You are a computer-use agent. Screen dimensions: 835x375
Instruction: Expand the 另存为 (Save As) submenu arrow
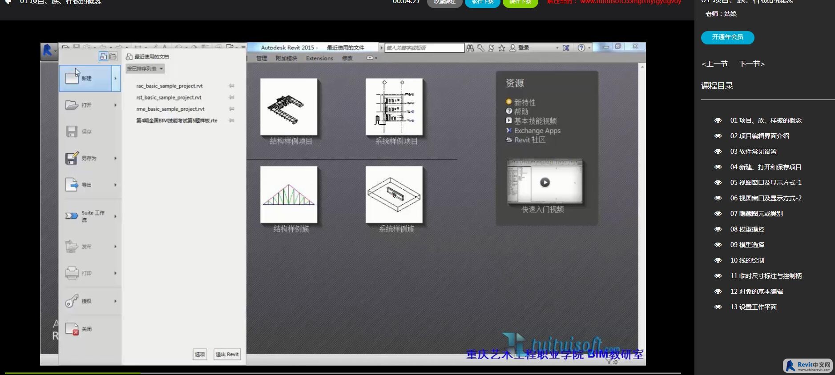(x=116, y=158)
